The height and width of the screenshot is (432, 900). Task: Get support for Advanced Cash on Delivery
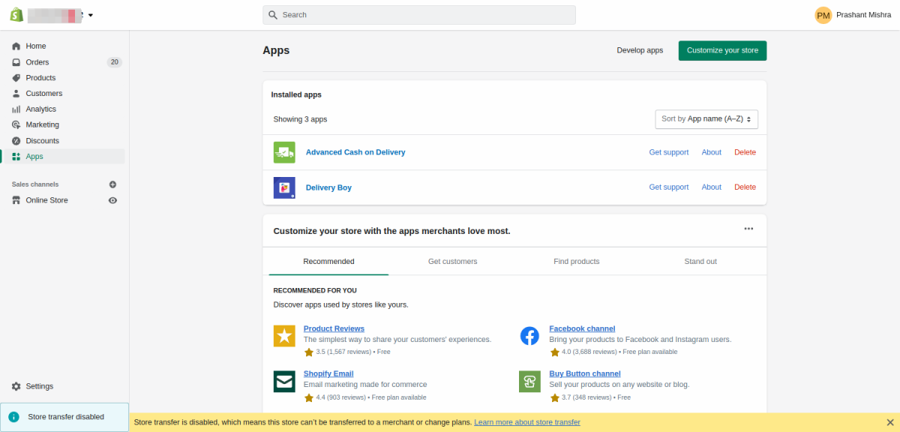(x=668, y=152)
